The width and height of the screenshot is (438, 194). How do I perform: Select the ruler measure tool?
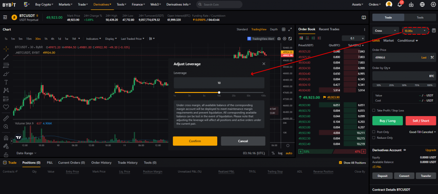[6, 119]
